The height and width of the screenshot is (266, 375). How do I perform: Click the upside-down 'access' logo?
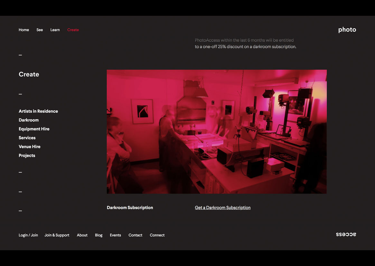[346, 234]
